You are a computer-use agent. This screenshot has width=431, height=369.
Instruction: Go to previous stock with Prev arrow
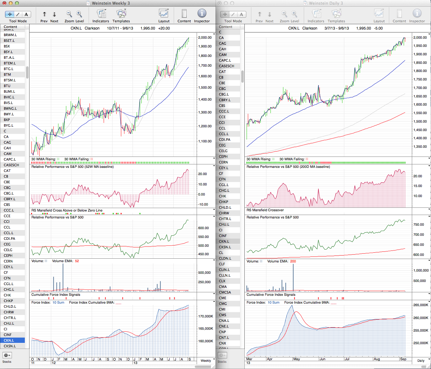(x=44, y=14)
